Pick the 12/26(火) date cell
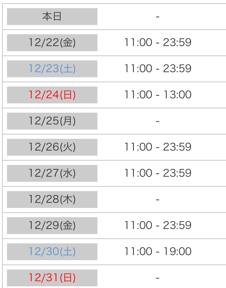 (x=52, y=147)
